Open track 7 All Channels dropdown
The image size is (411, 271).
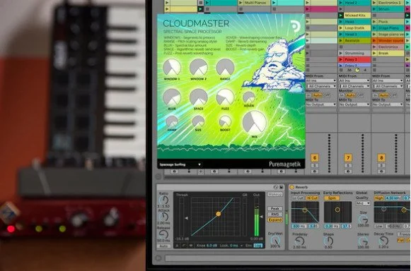pyautogui.click(x=354, y=86)
